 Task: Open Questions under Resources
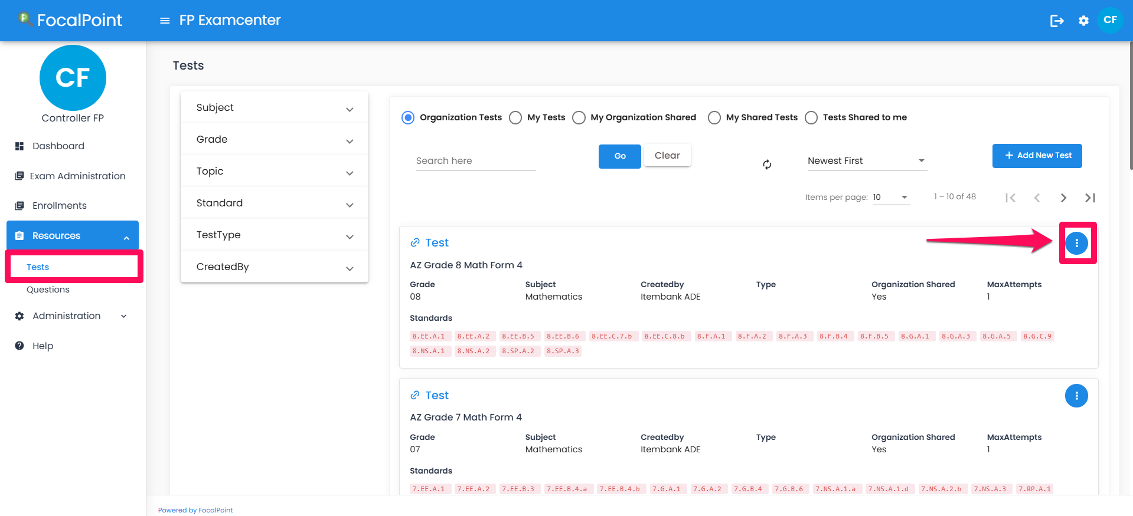pos(48,290)
